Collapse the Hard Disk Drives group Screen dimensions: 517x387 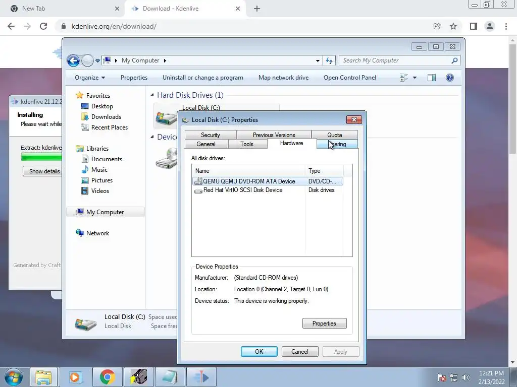pos(152,95)
